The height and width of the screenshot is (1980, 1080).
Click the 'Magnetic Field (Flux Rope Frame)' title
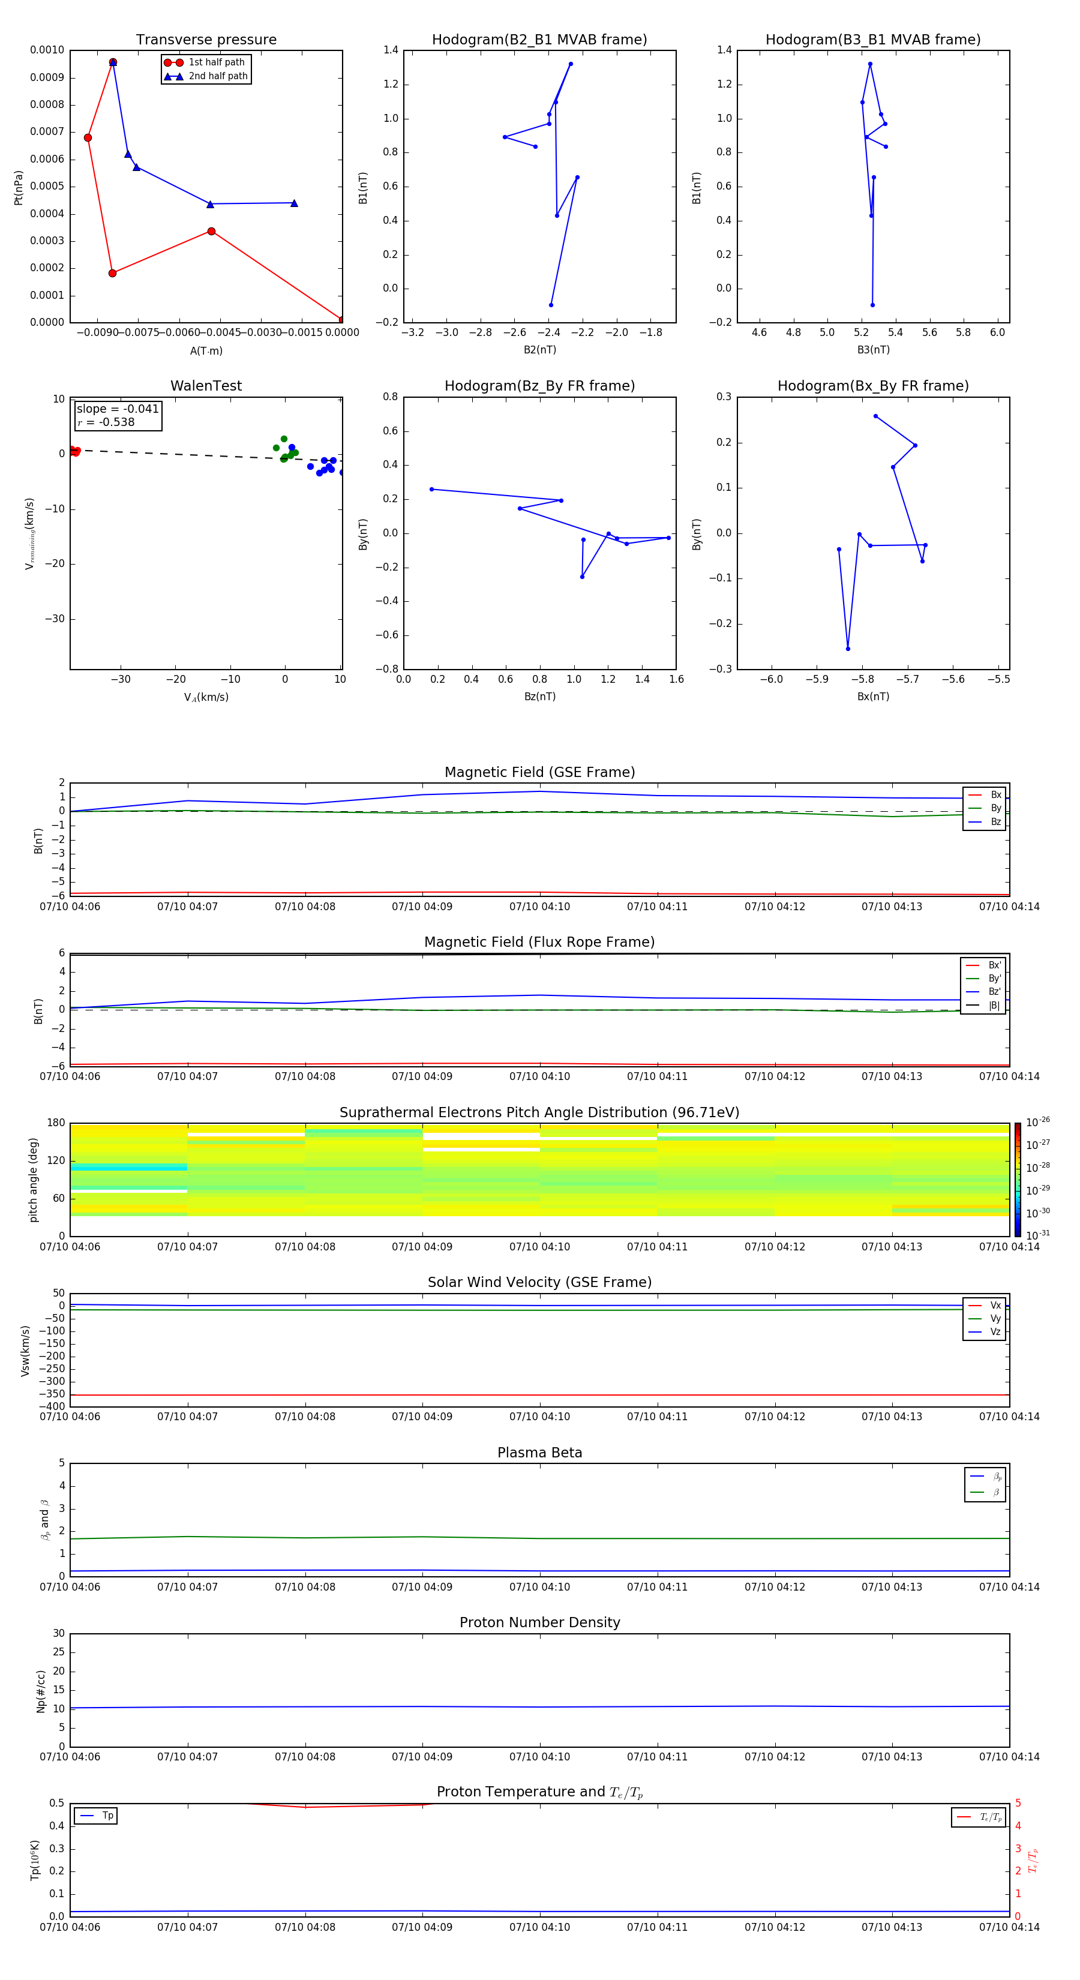(x=539, y=943)
